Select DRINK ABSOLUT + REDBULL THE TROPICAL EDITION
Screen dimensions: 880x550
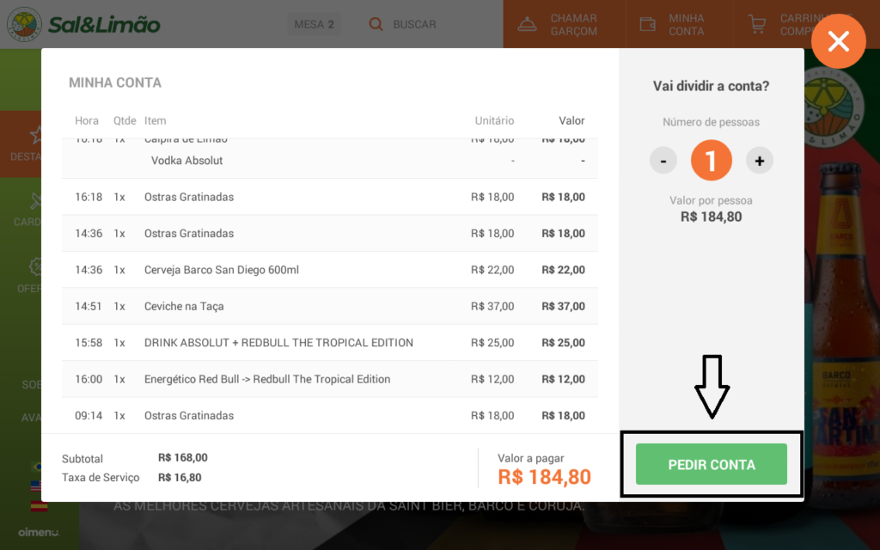pos(330,343)
